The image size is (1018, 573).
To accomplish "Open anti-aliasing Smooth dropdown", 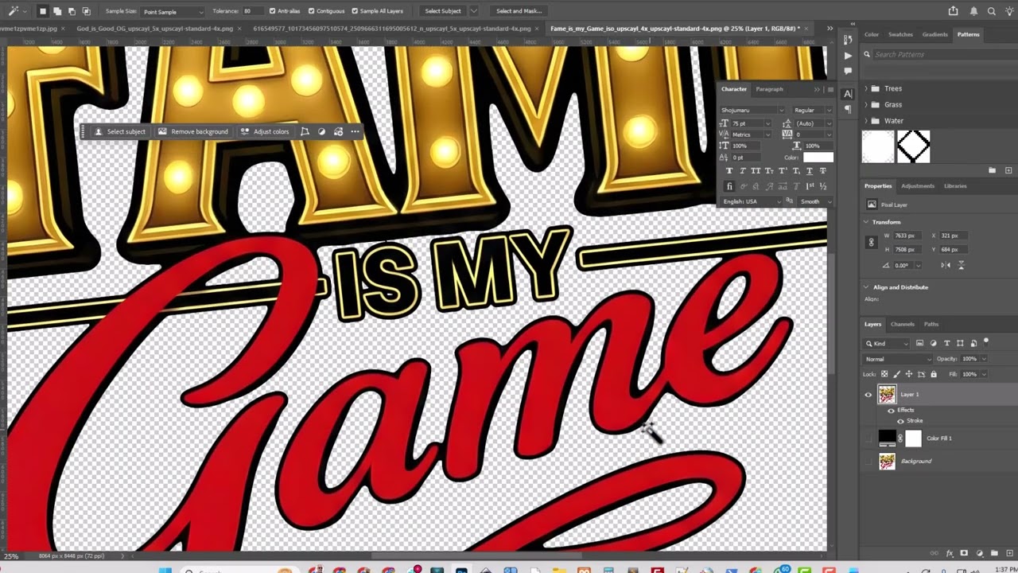I will click(x=814, y=201).
